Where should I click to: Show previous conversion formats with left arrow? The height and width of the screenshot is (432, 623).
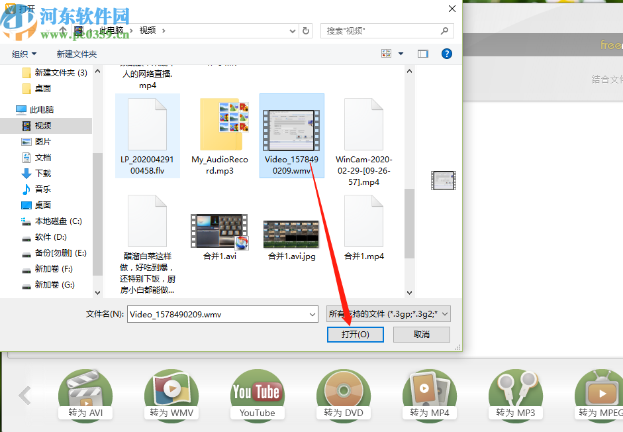point(24,396)
